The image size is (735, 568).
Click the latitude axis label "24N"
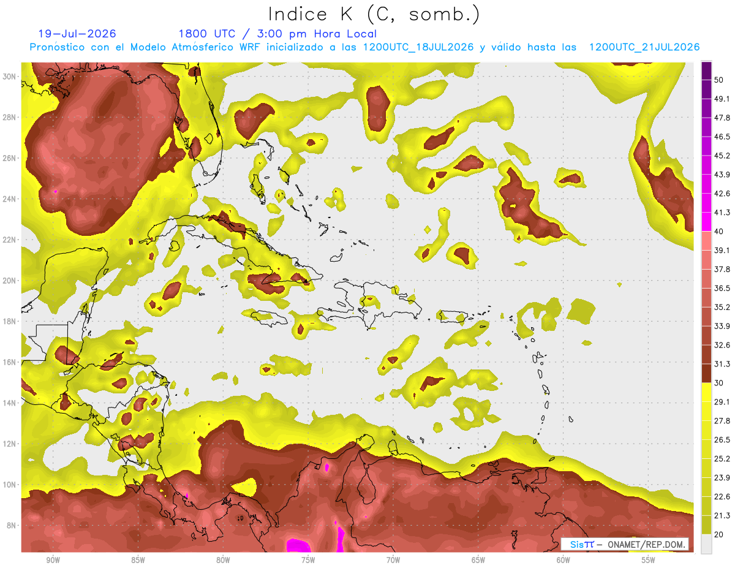pyautogui.click(x=9, y=199)
